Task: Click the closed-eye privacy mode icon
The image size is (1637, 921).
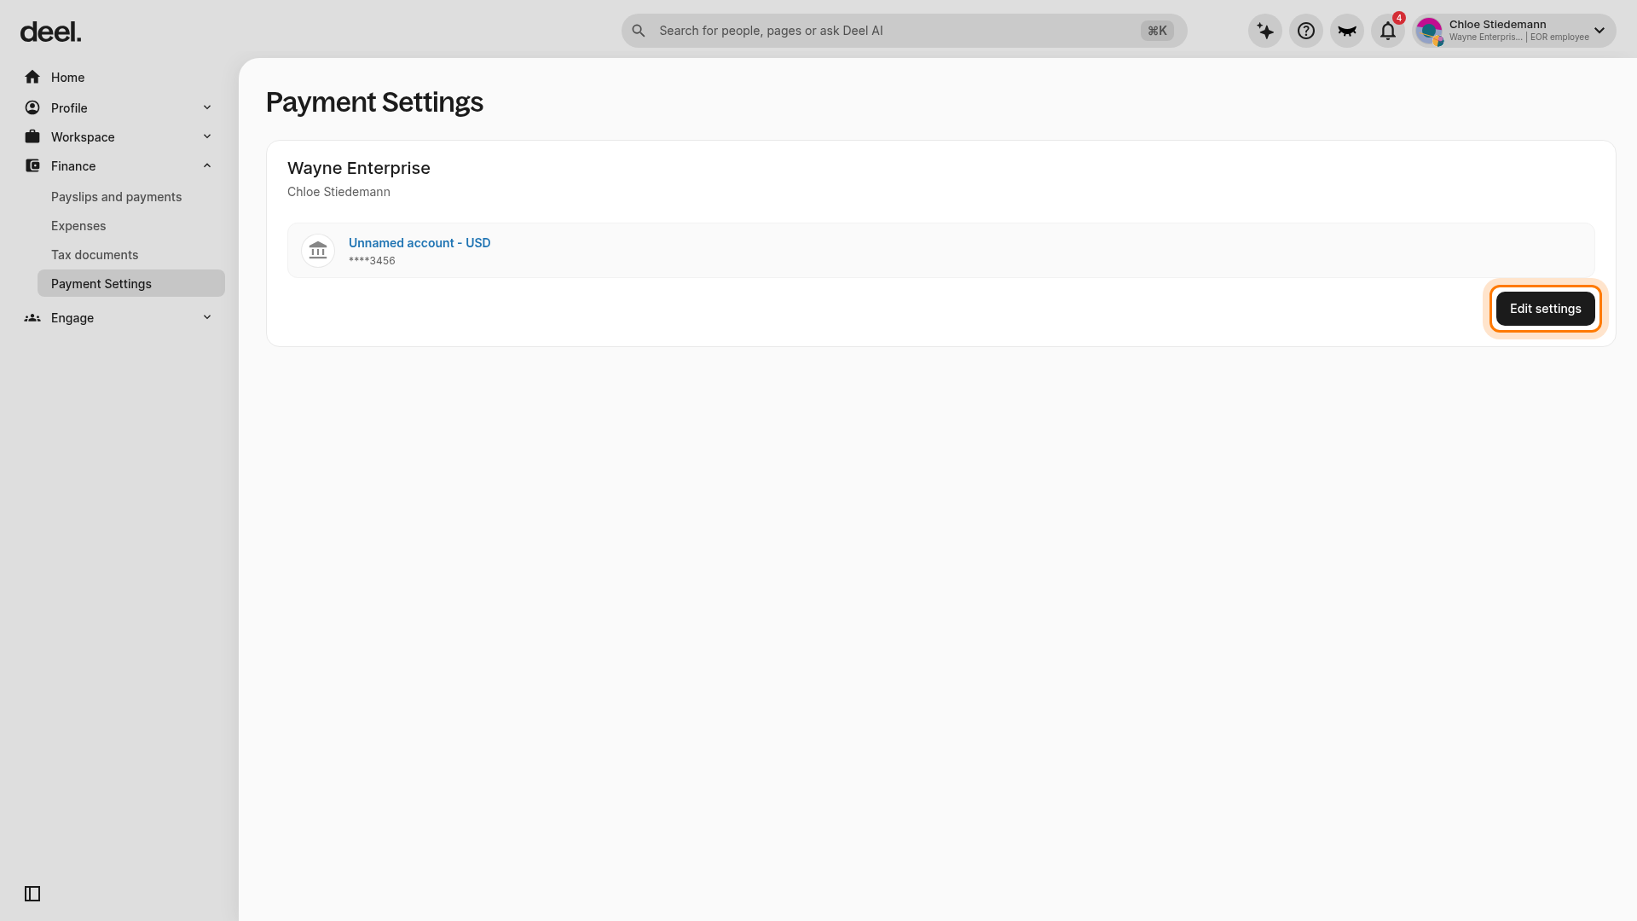Action: (x=1347, y=31)
